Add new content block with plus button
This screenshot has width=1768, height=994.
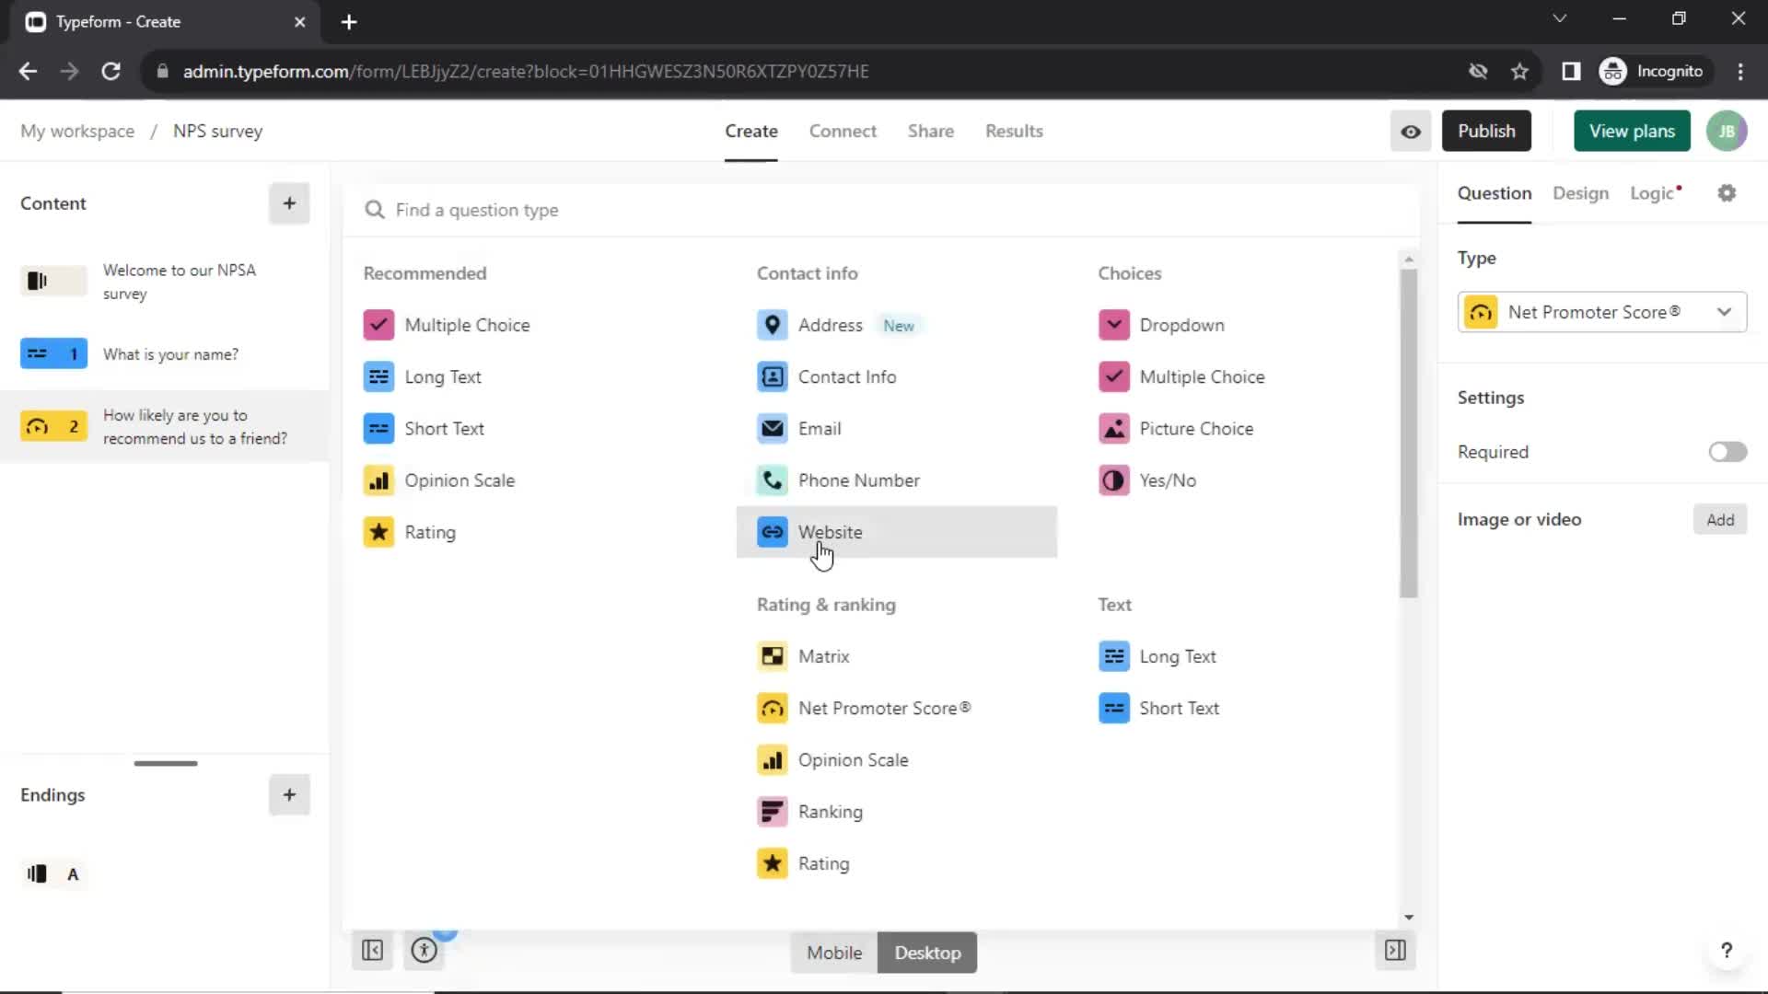click(x=289, y=203)
